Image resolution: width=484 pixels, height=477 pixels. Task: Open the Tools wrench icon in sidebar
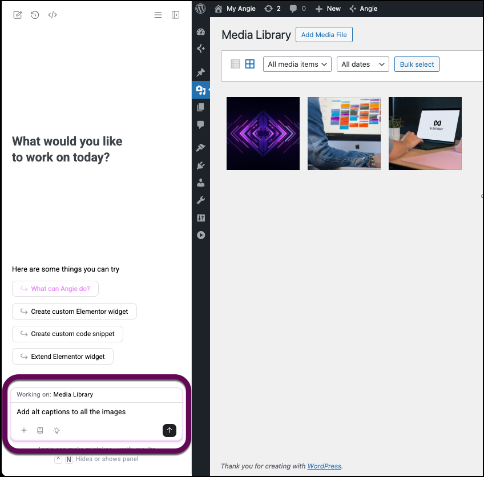[x=201, y=200]
